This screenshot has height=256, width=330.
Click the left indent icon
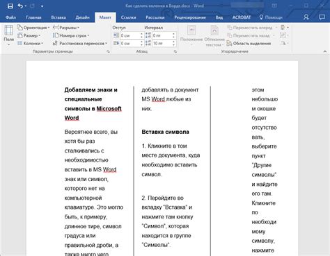116,35
